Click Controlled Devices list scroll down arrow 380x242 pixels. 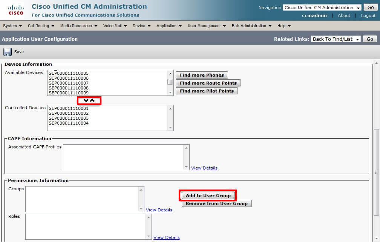[x=170, y=128]
